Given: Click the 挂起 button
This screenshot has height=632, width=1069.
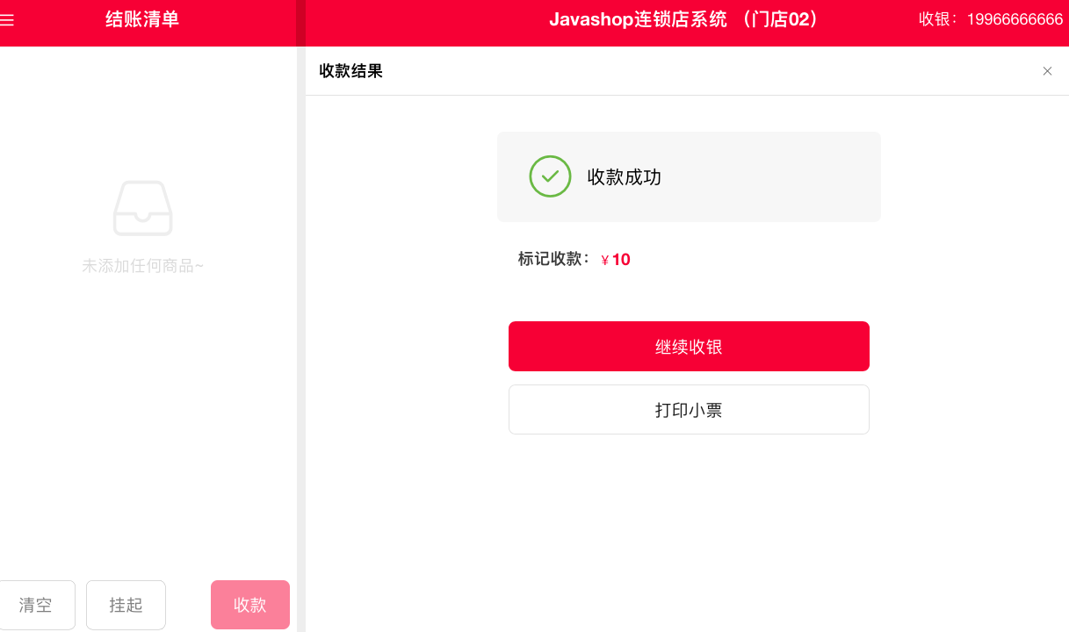Looking at the screenshot, I should (126, 605).
